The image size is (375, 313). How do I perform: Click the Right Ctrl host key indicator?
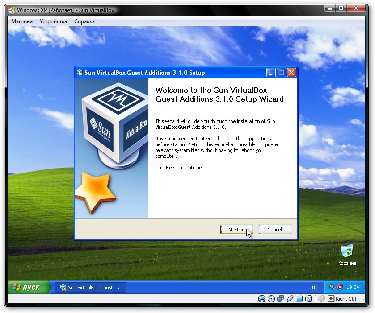pyautogui.click(x=346, y=299)
